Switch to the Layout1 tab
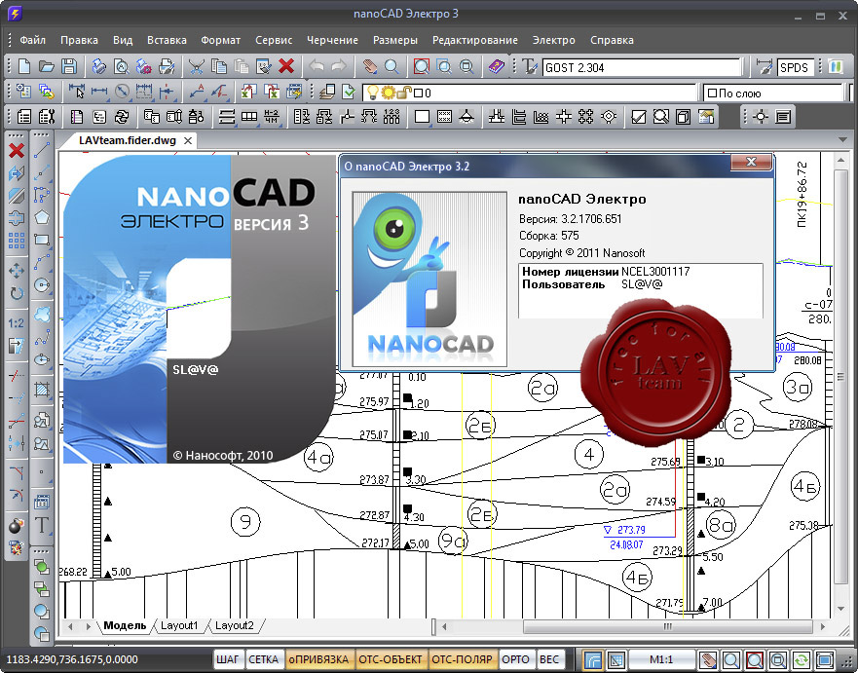Viewport: 858px width, 673px height. point(179,625)
